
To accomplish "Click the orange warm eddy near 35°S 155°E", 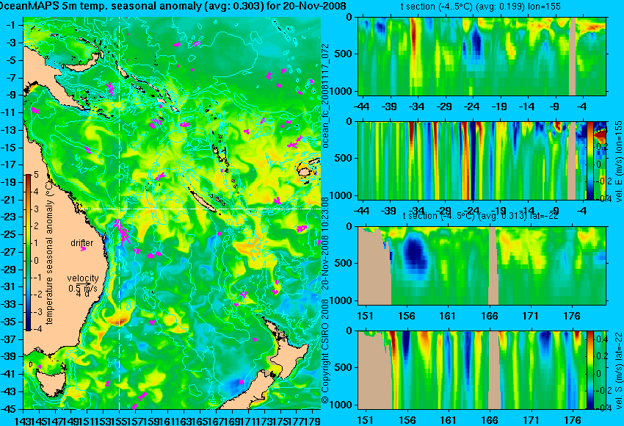I will [x=117, y=319].
